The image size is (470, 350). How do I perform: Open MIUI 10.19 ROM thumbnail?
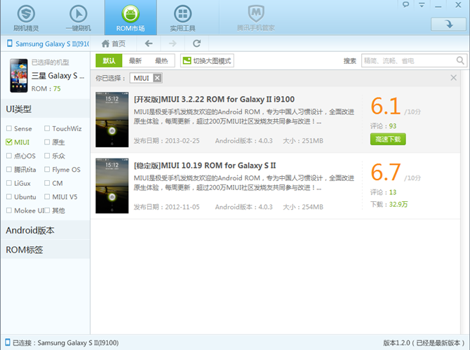point(112,186)
